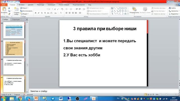
Task: Switch to the Дизайн (Design) tab
Action: [31, 5]
